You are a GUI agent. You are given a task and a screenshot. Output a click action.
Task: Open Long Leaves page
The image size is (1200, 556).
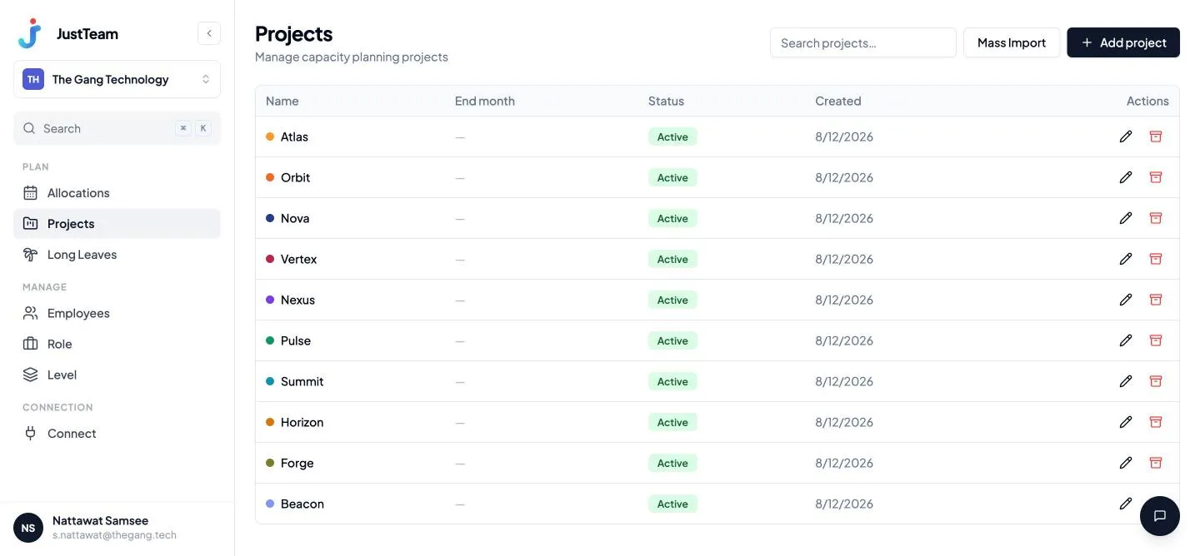click(x=117, y=255)
